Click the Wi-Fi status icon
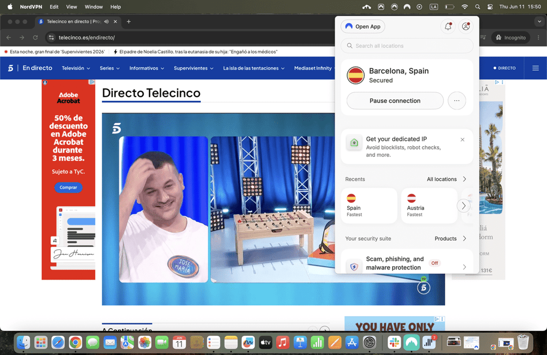Image resolution: width=547 pixels, height=355 pixels. [465, 6]
